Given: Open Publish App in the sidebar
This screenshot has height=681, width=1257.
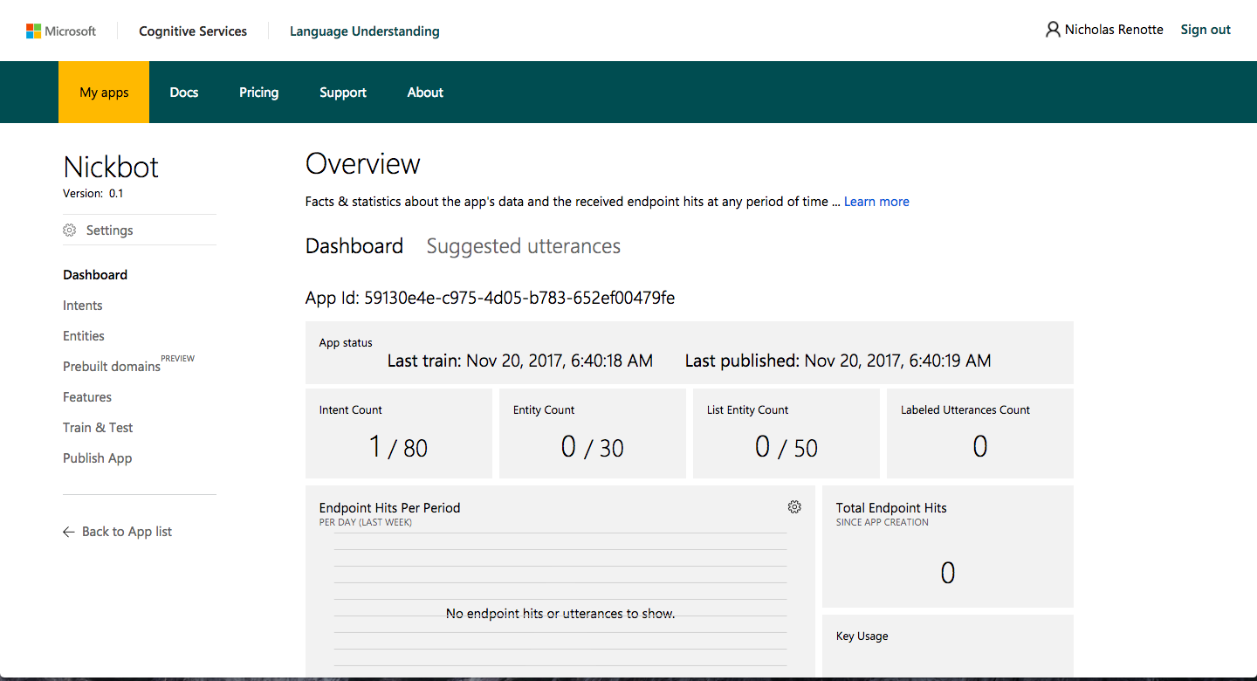Looking at the screenshot, I should click(98, 458).
